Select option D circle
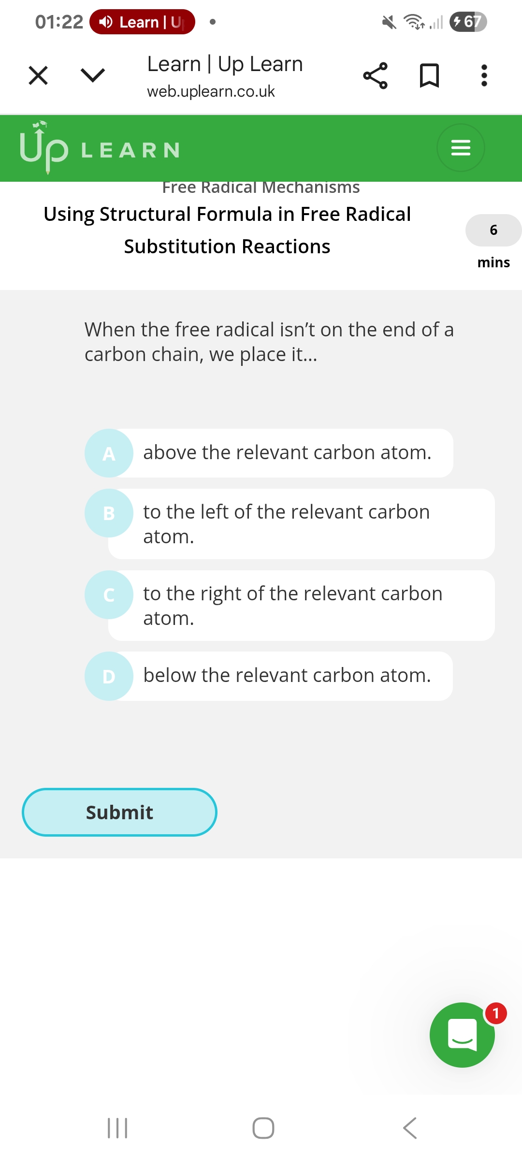522x1160 pixels. click(x=109, y=676)
